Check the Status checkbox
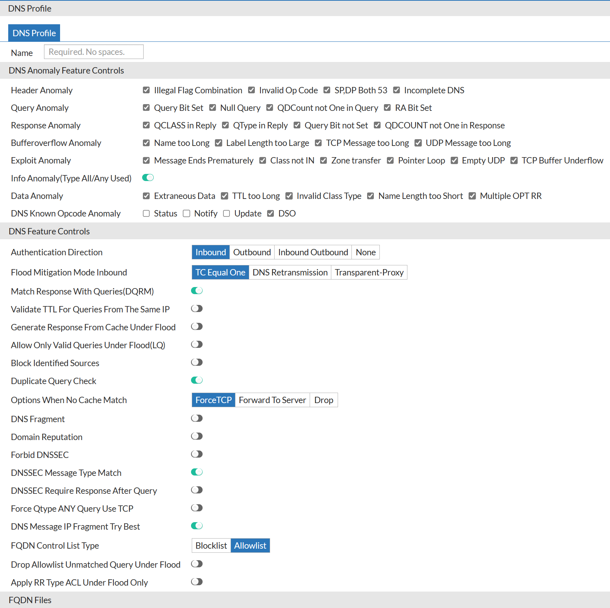Screen dimensions: 610x608 (x=146, y=213)
